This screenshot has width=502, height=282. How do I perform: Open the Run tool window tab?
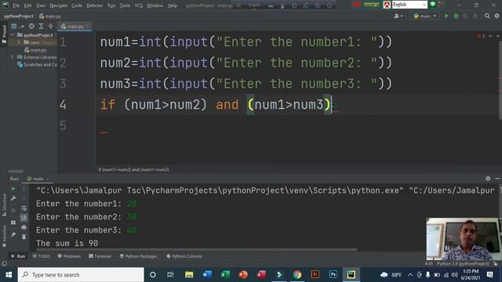point(18,256)
